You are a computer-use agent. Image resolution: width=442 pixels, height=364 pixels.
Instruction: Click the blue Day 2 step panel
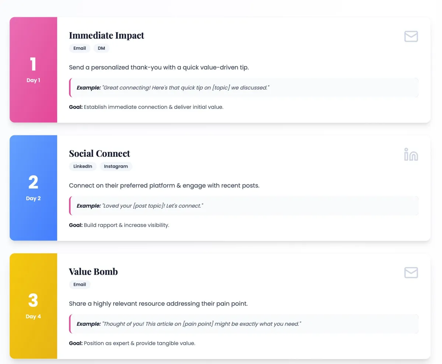point(34,188)
